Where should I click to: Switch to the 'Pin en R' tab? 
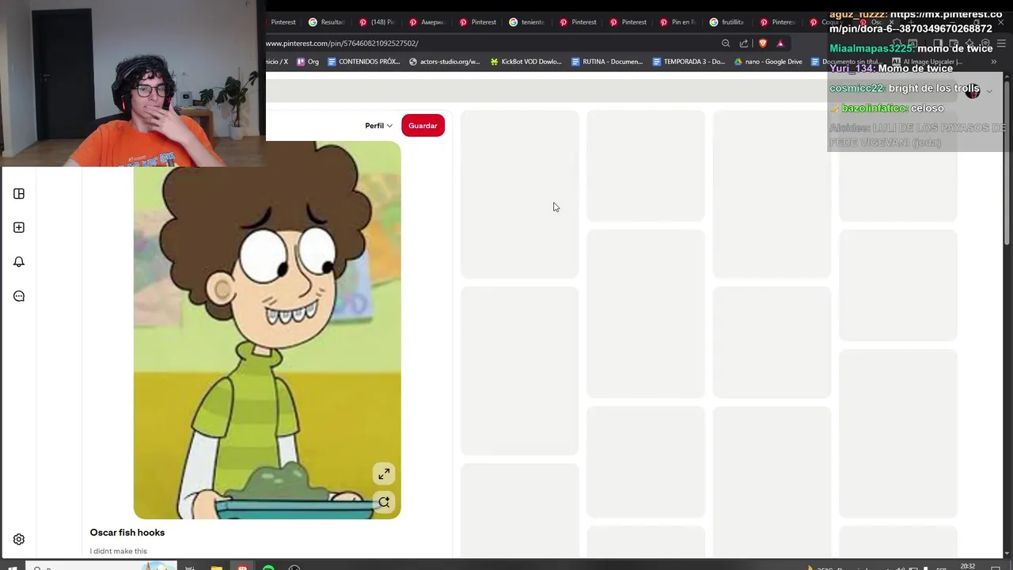677,22
